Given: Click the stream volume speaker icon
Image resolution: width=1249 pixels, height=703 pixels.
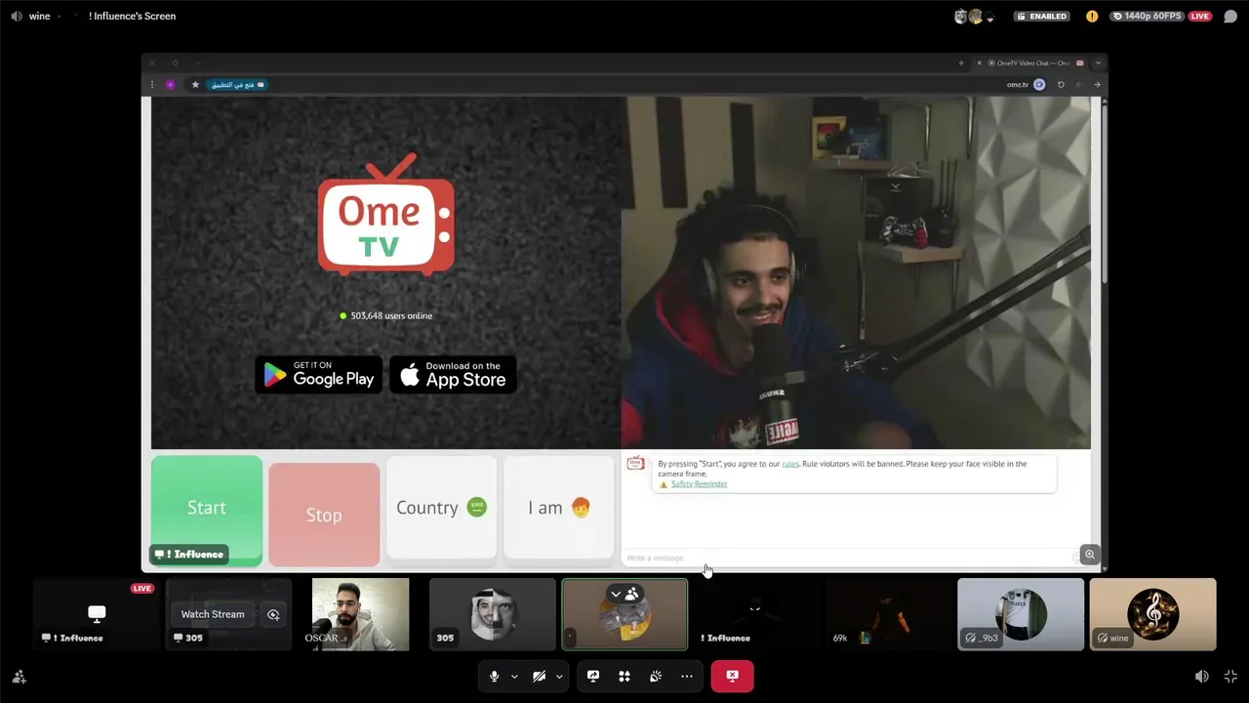Looking at the screenshot, I should [x=1202, y=677].
